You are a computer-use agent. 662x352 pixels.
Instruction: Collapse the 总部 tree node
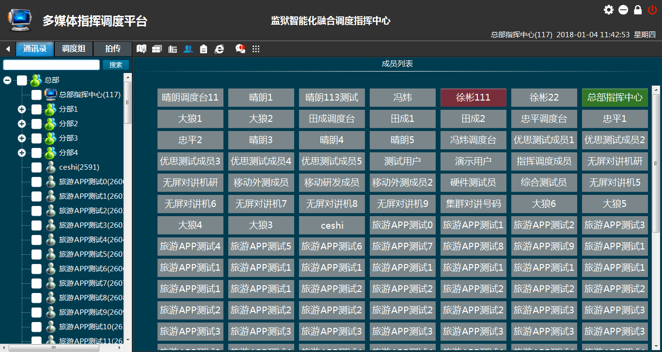(x=7, y=80)
